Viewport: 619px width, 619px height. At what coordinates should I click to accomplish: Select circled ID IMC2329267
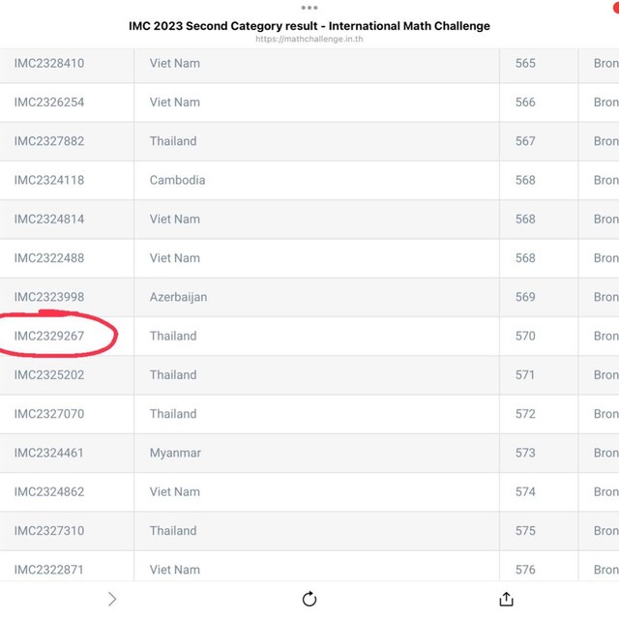[x=49, y=336]
